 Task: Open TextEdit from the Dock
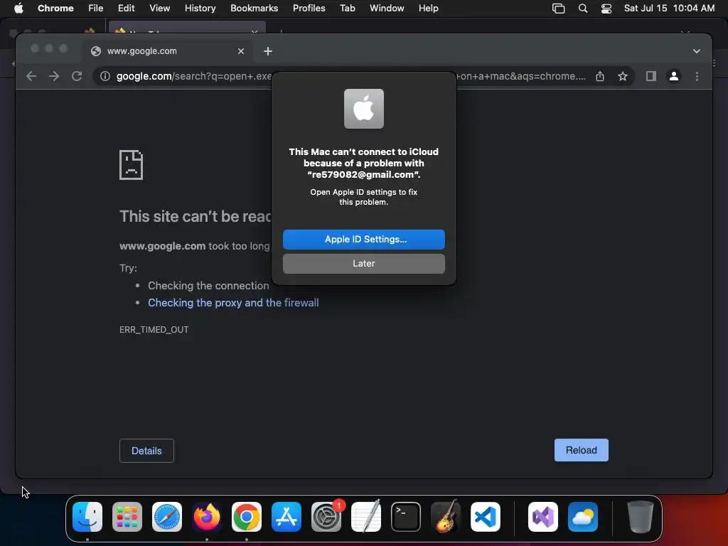click(366, 517)
